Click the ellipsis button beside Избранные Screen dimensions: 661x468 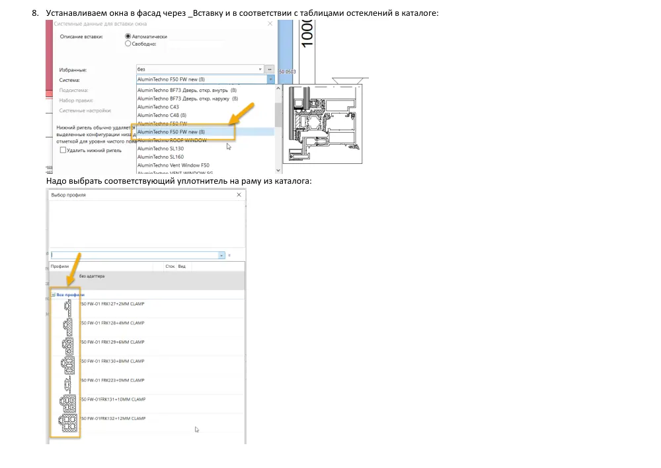[x=270, y=69]
